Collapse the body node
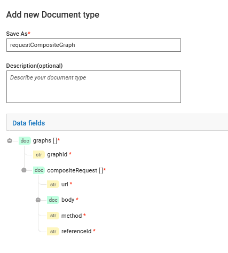Screen dimensions: 228x253 [38, 200]
